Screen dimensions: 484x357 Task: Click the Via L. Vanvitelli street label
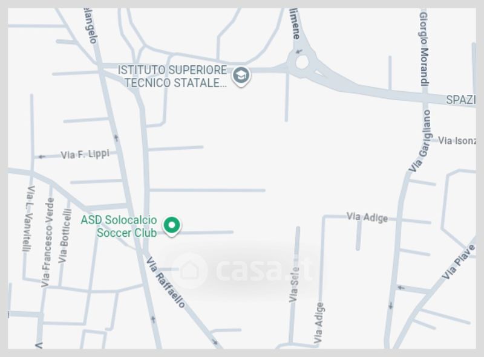(x=28, y=219)
